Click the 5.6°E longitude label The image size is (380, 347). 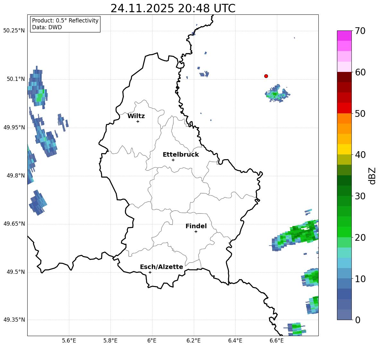tap(69, 341)
